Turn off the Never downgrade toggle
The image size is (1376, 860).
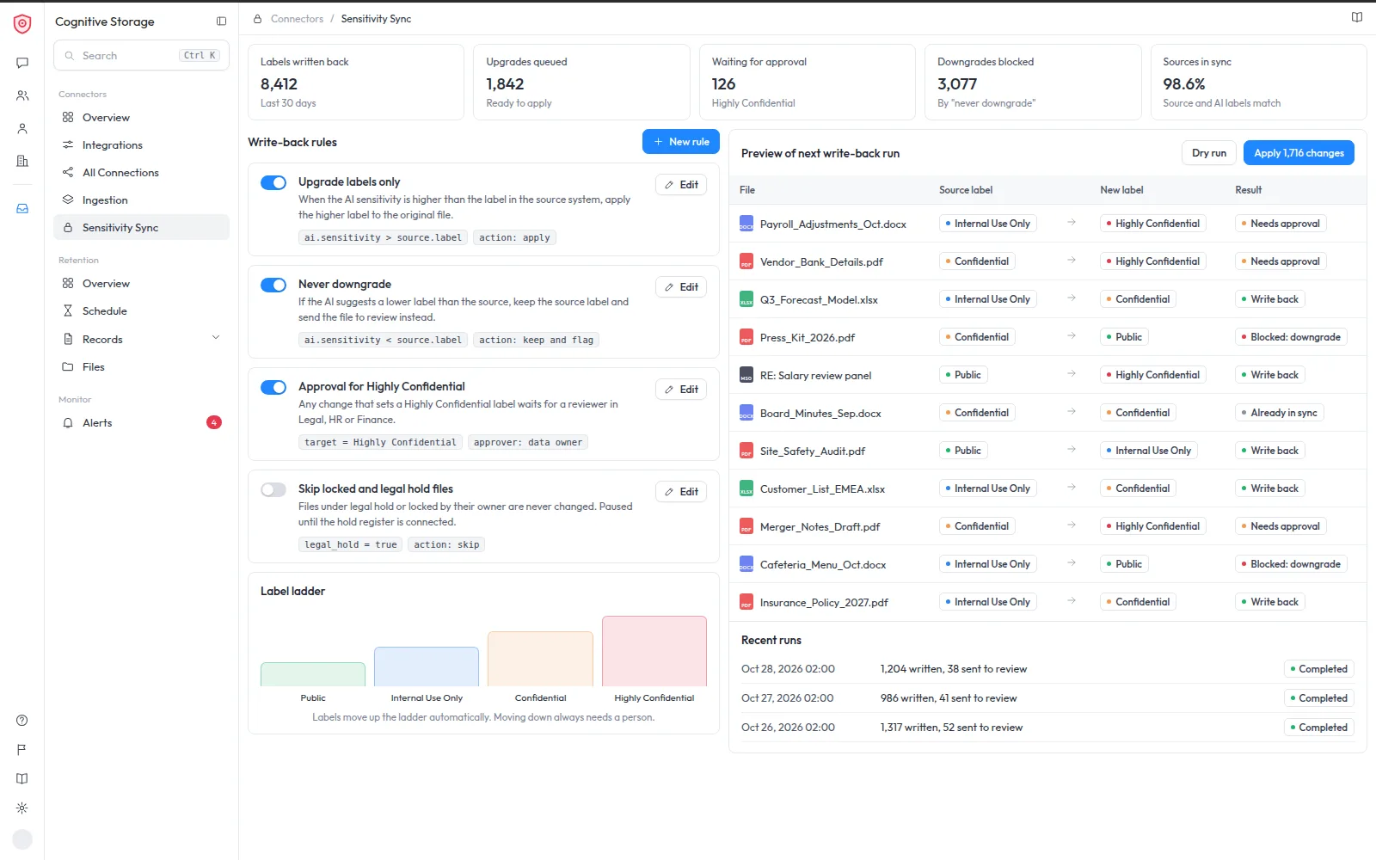point(273,285)
